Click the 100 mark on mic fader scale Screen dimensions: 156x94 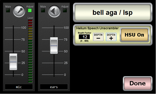pyautogui.click(x=24, y=28)
